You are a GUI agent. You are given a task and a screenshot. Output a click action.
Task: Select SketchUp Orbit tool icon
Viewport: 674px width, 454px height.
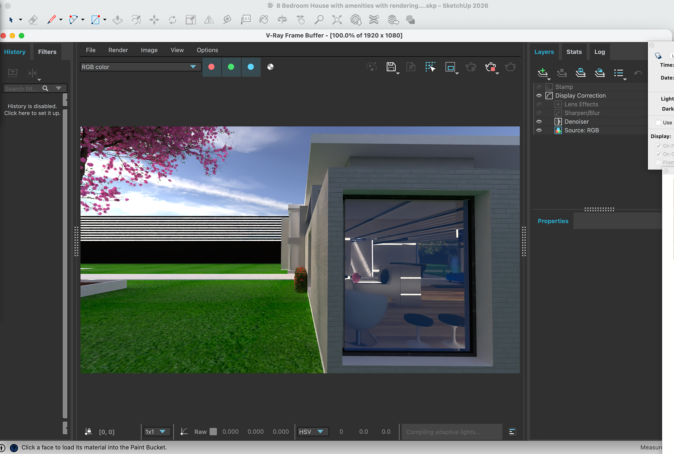click(282, 20)
